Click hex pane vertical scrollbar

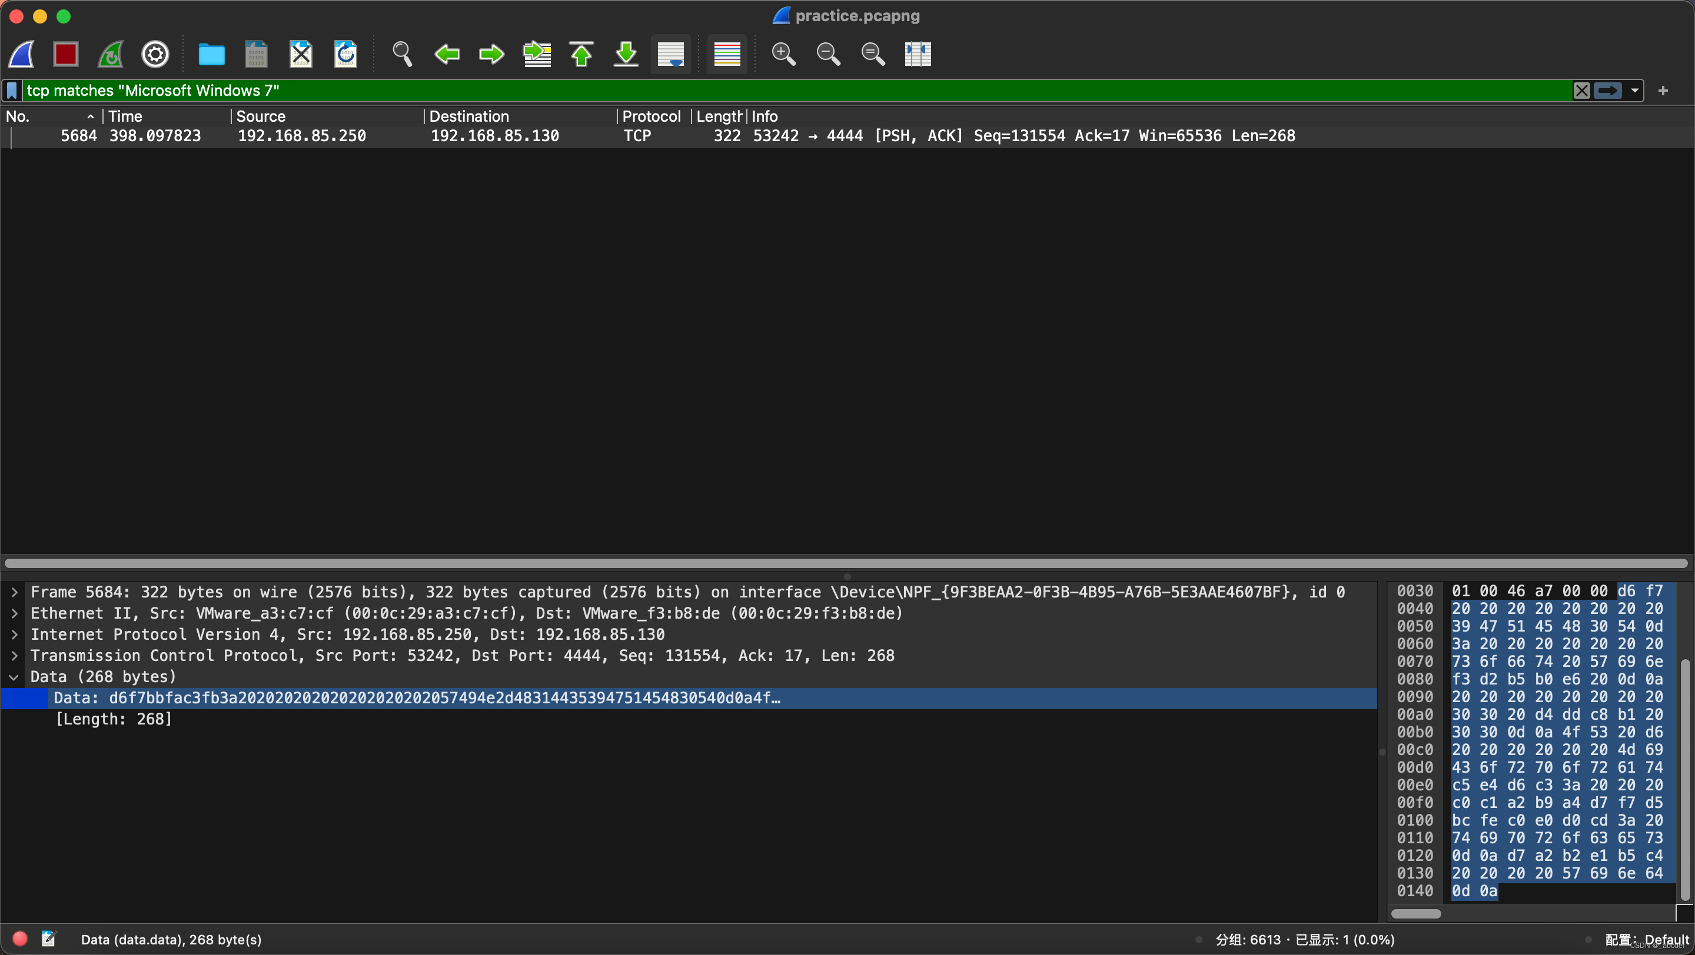(1684, 780)
